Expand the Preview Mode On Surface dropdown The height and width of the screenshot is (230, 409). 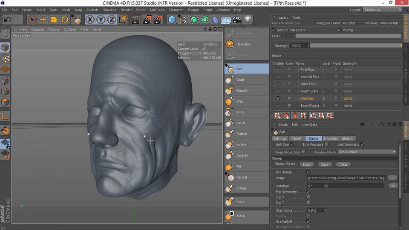pos(367,152)
